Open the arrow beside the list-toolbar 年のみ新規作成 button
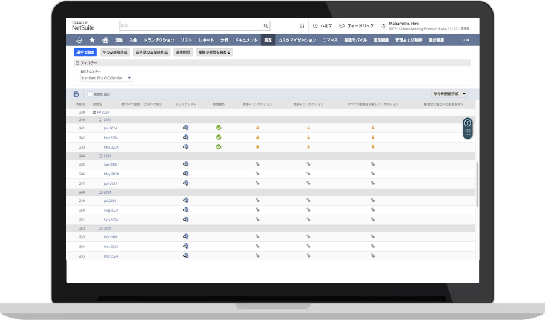This screenshot has height=320, width=545. pos(464,94)
